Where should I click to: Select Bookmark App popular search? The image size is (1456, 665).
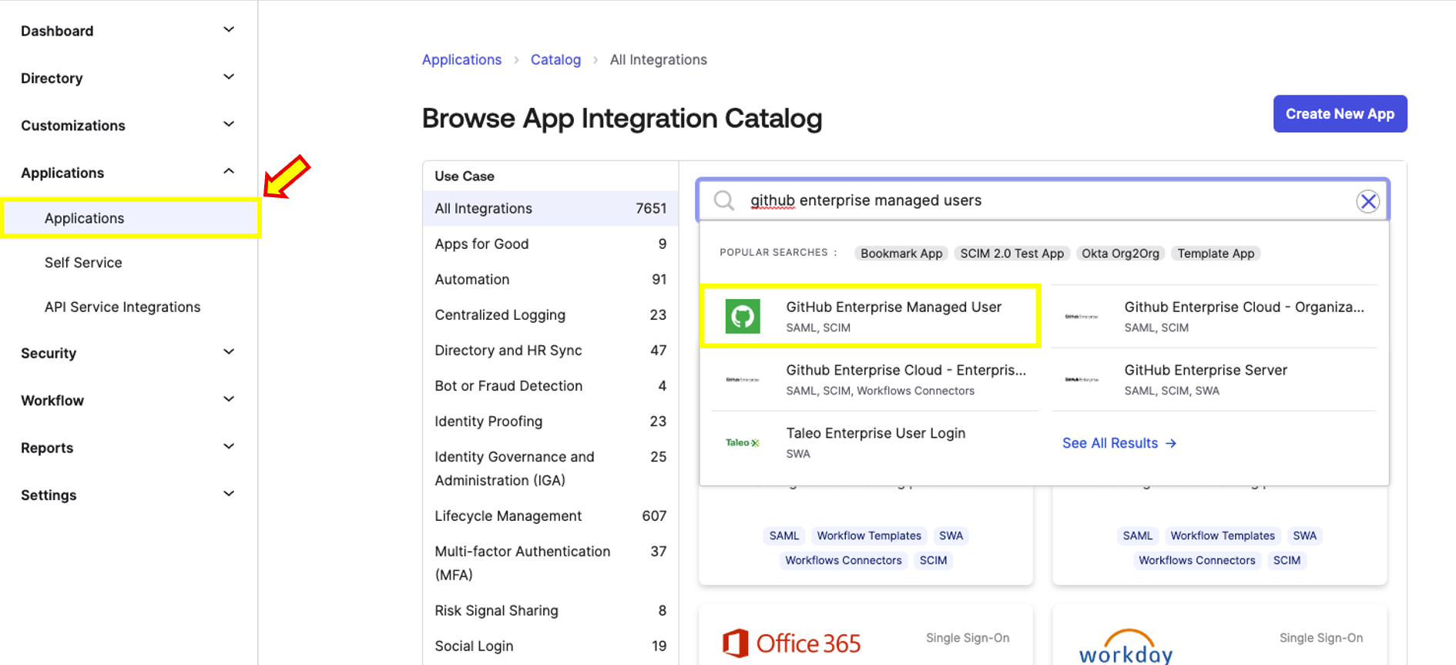(901, 254)
